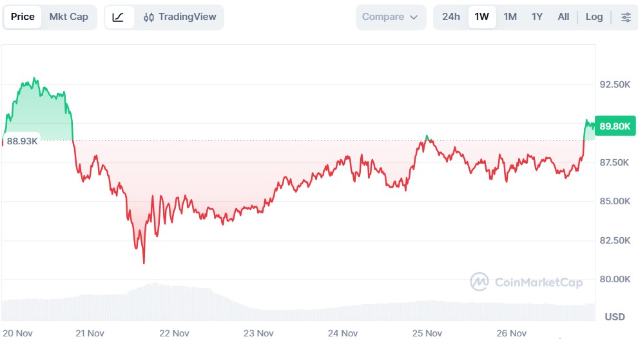Click the 25 Nov date marker

[x=427, y=333]
